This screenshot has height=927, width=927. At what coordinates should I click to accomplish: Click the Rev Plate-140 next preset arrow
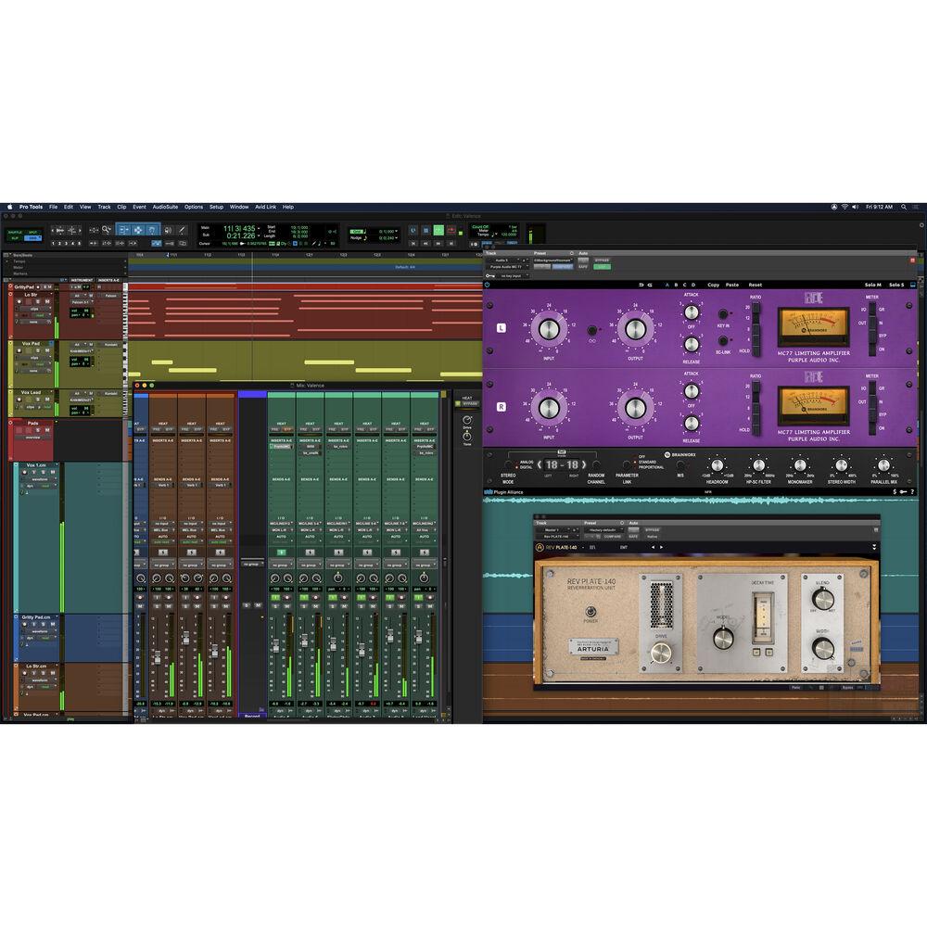661,548
